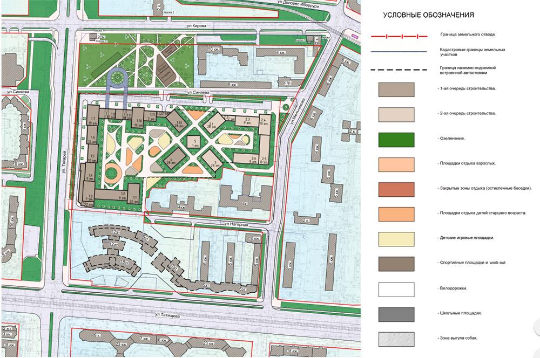Click the dark green Озеленение legend swatch
Screen dimensions: 540x358
(396, 139)
